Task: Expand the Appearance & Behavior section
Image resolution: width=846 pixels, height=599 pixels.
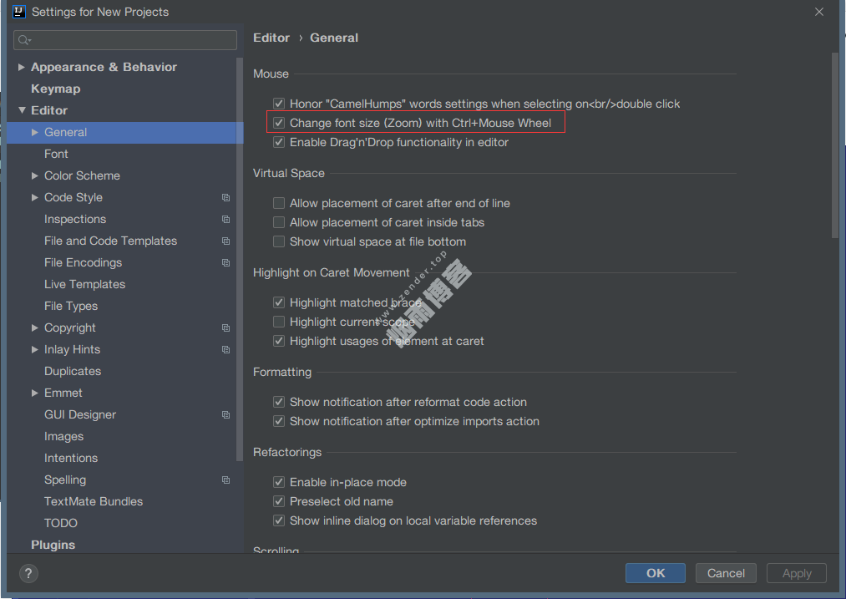Action: (x=22, y=68)
